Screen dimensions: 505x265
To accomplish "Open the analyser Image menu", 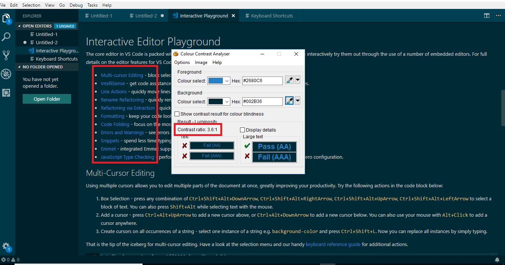I will tap(201, 62).
